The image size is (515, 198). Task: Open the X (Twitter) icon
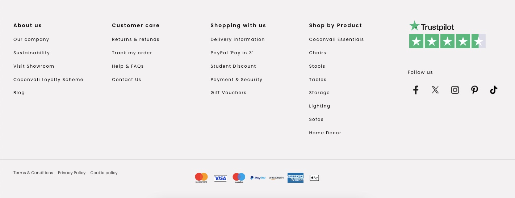[x=435, y=90]
